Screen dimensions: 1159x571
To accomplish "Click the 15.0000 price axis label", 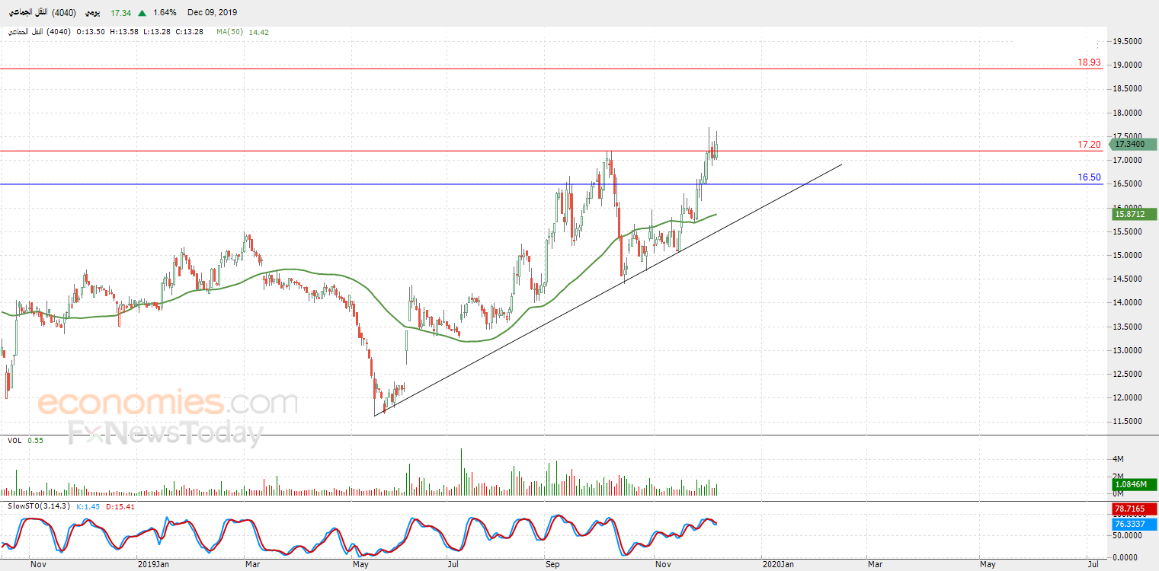I will pos(1128,255).
